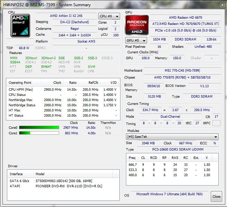227x207 pixels.
Task: Click the Close button
Action: [x=216, y=196]
